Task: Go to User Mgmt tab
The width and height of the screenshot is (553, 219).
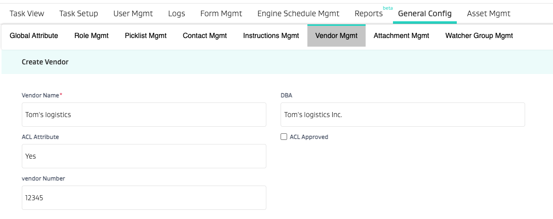Action: 133,14
